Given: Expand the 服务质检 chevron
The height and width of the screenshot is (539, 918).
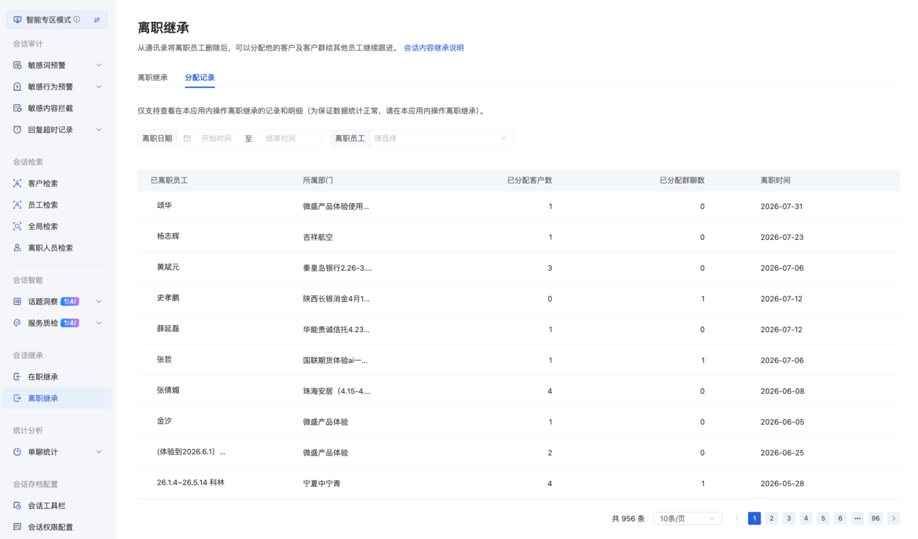Looking at the screenshot, I should tap(99, 323).
